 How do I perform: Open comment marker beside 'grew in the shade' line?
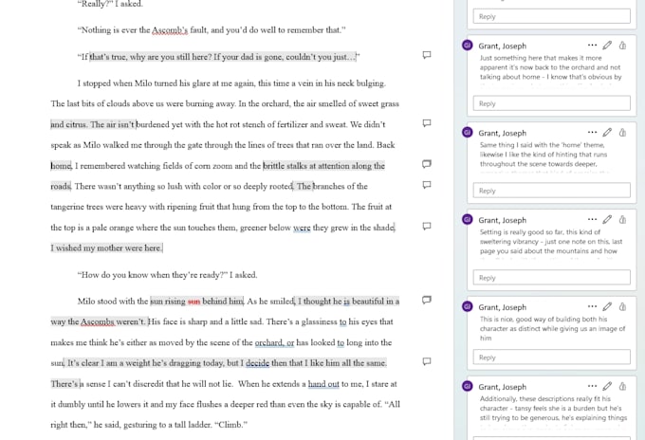click(x=427, y=226)
